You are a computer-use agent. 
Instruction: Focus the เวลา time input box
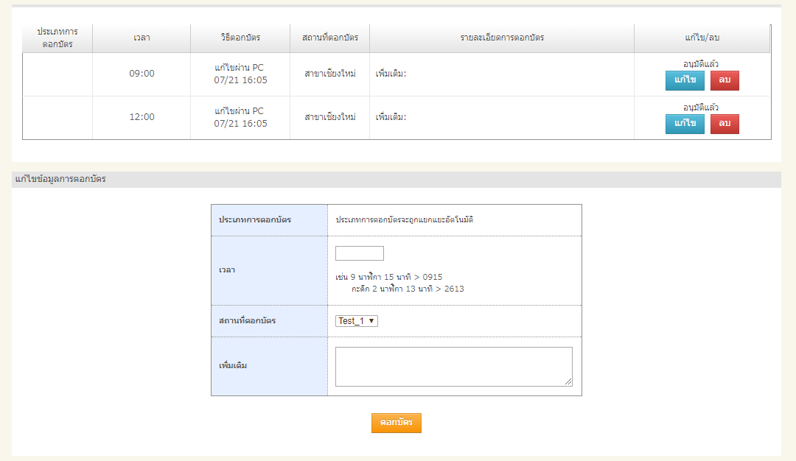(x=360, y=253)
